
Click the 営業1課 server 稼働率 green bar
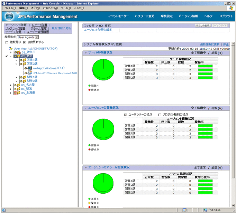(205, 66)
